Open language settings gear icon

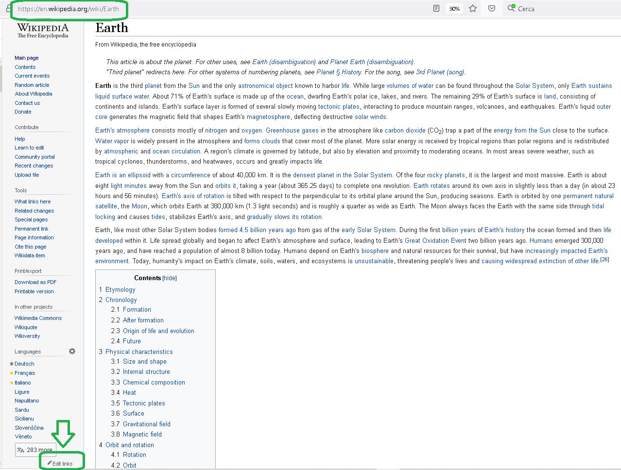coord(72,351)
